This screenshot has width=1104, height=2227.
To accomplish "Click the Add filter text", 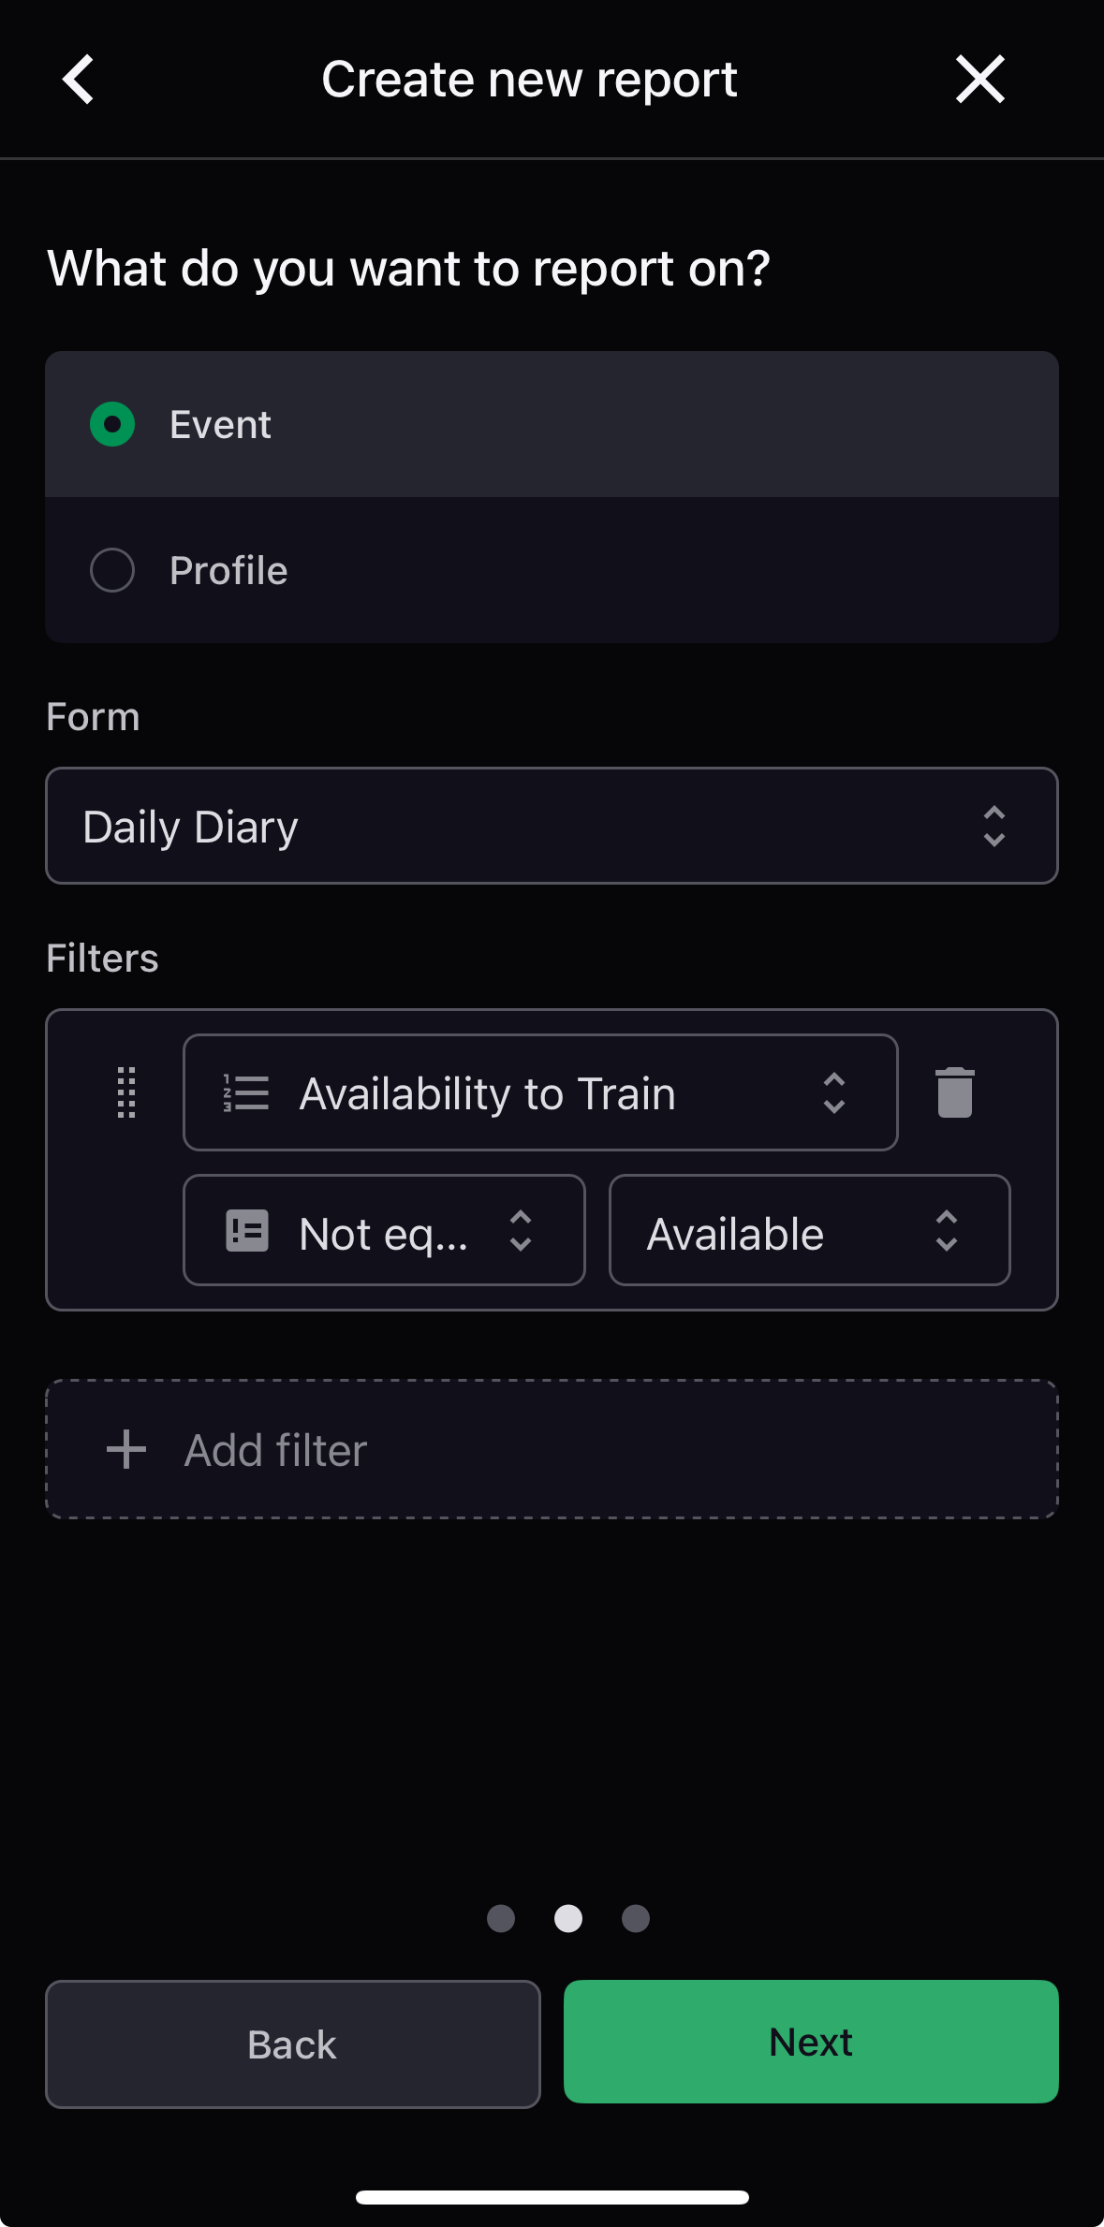I will 275,1450.
